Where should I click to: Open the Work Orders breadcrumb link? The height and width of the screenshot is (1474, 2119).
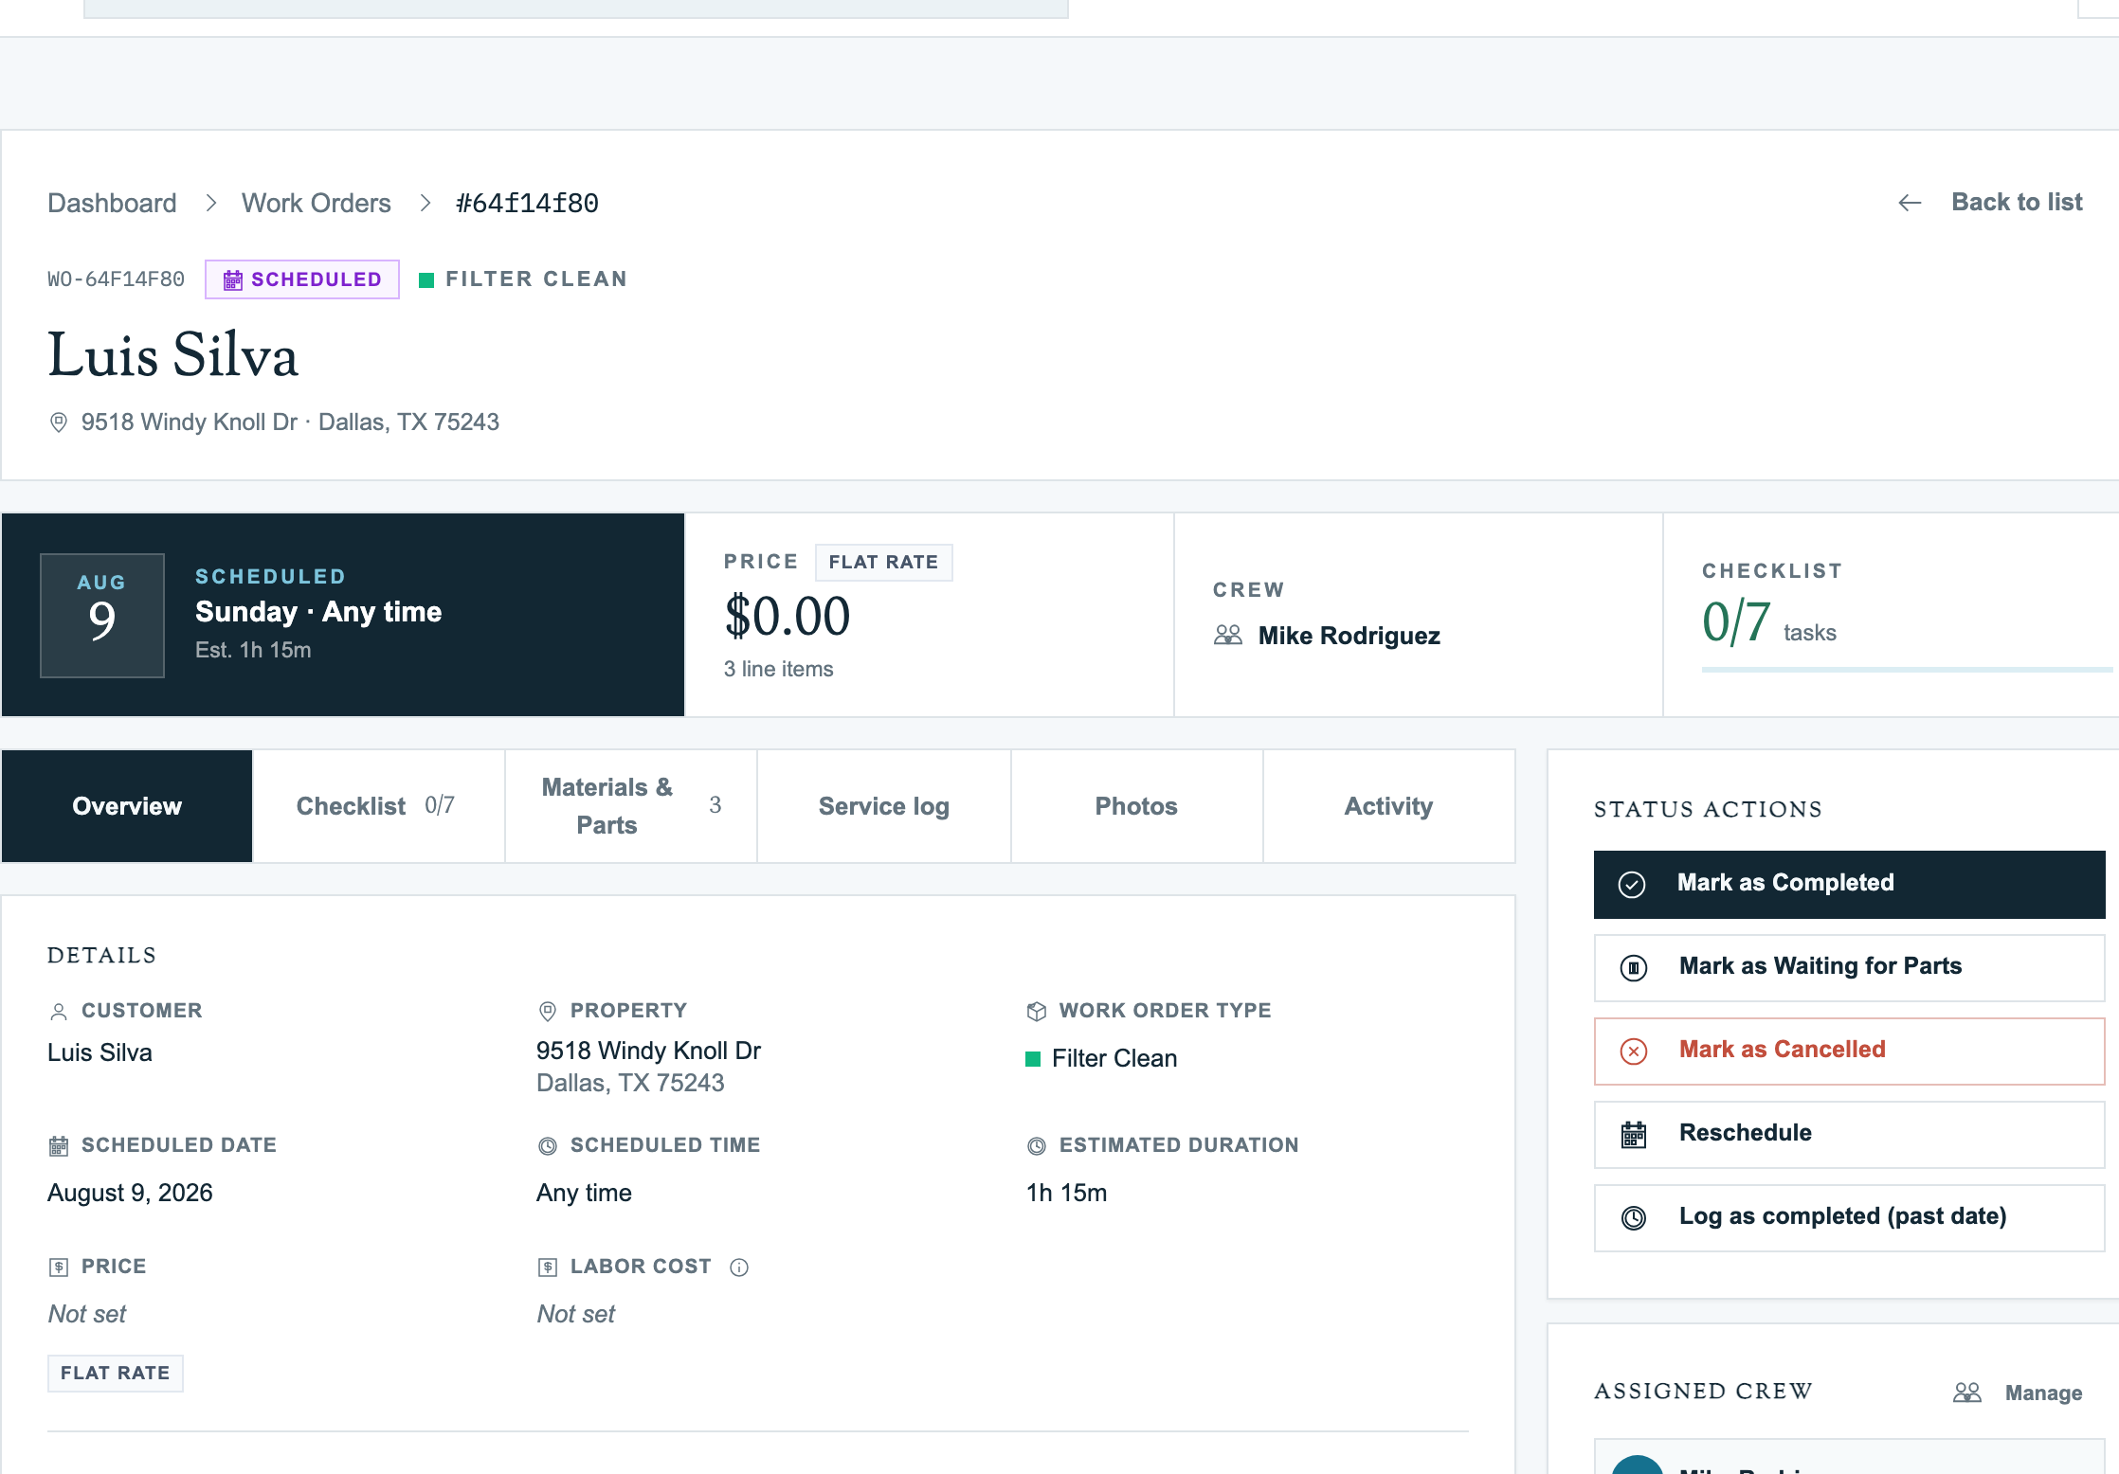coord(317,203)
